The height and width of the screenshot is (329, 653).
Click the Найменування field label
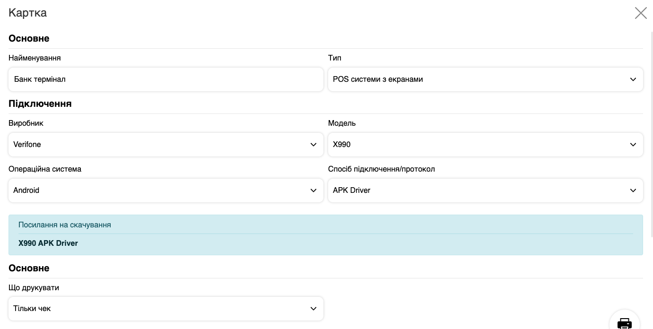(x=35, y=58)
